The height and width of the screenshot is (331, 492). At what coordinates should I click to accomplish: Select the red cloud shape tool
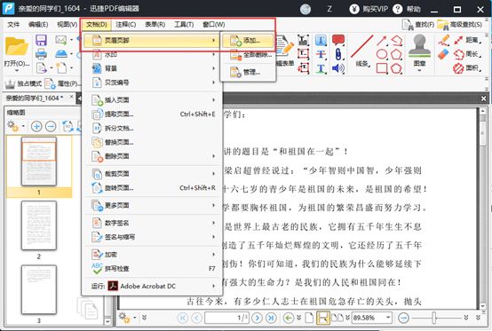(x=397, y=68)
